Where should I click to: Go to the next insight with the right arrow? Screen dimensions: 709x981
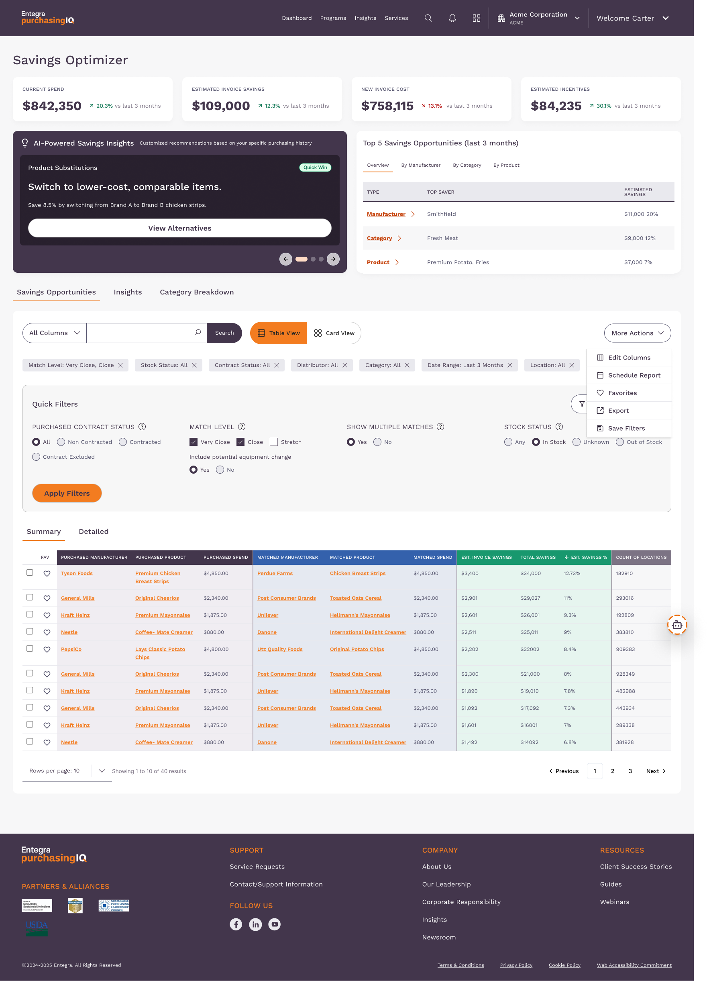[333, 259]
